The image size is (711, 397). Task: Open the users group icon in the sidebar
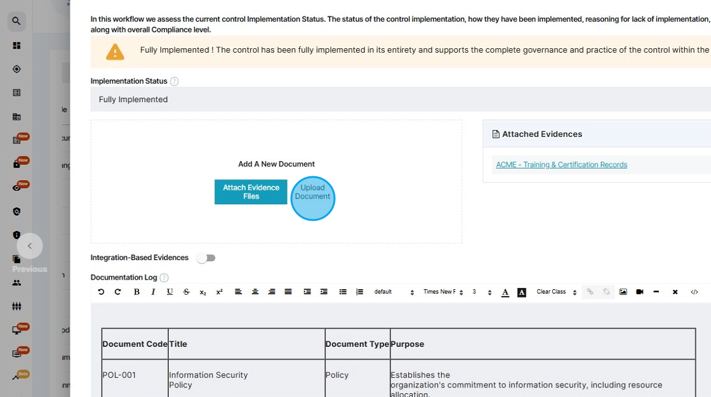pos(17,282)
